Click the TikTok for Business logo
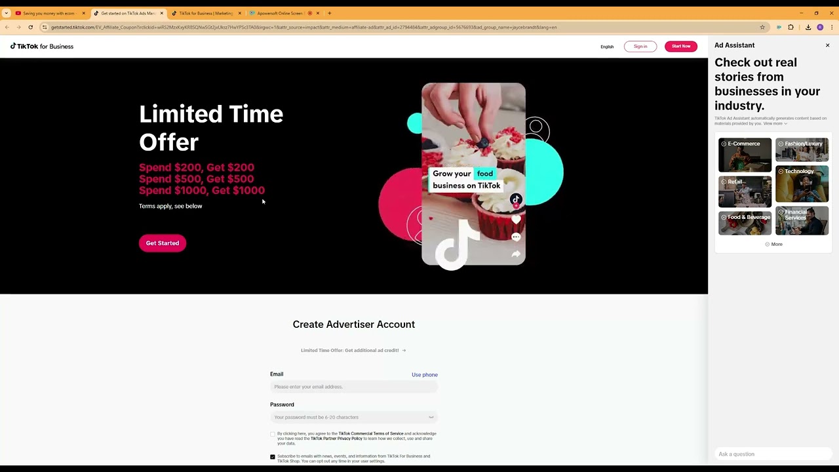839x472 pixels. point(42,47)
